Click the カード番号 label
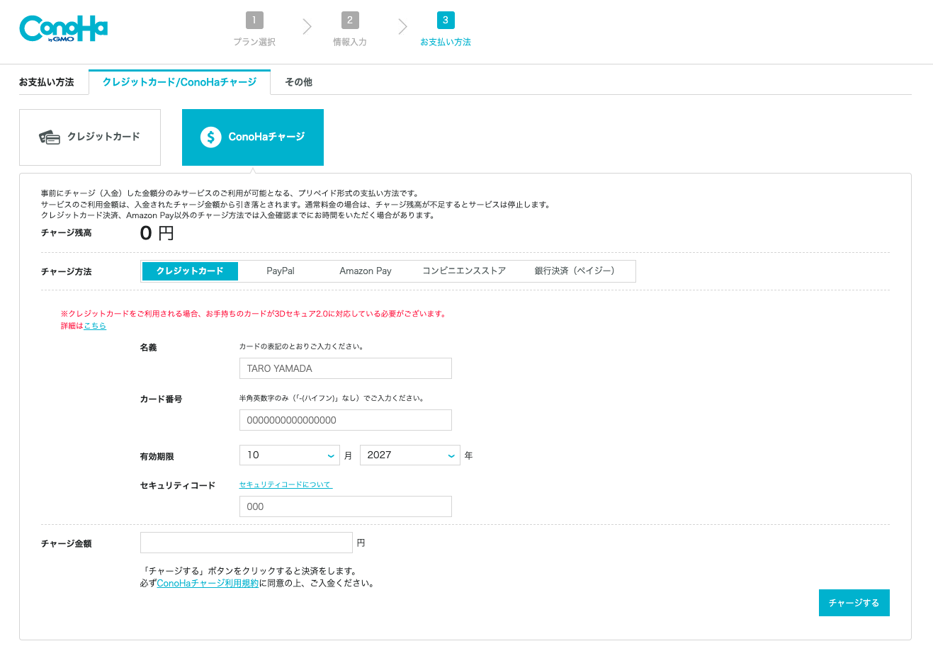 [x=161, y=399]
